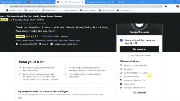This screenshot has width=180, height=101.
Task: Click the checkmark beside 'Apply for high-paid jobs'
Action: (x=20, y=74)
